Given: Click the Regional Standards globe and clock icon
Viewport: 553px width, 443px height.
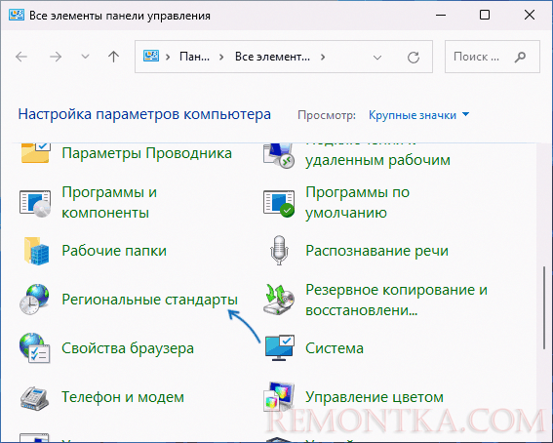Looking at the screenshot, I should pos(34,300).
